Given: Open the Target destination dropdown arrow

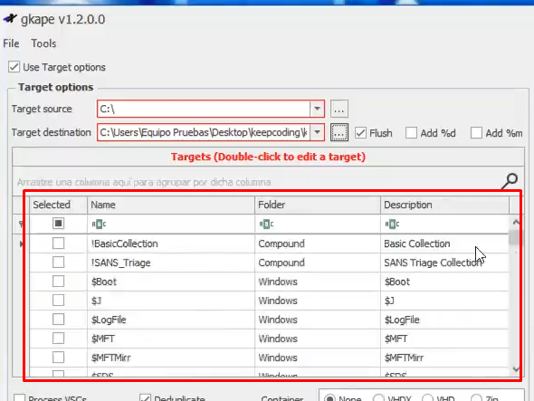Looking at the screenshot, I should pos(317,132).
